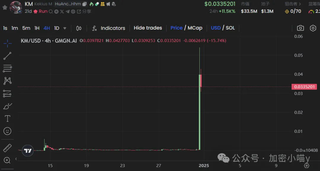Select the crosshair cursor tool
The image size is (320, 171).
[x=7, y=43]
